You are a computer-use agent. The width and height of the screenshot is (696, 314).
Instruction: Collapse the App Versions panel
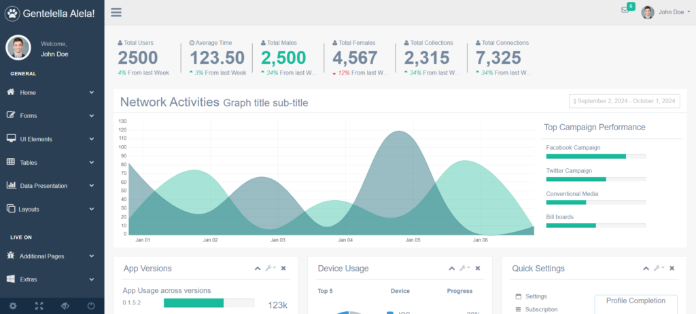point(258,269)
